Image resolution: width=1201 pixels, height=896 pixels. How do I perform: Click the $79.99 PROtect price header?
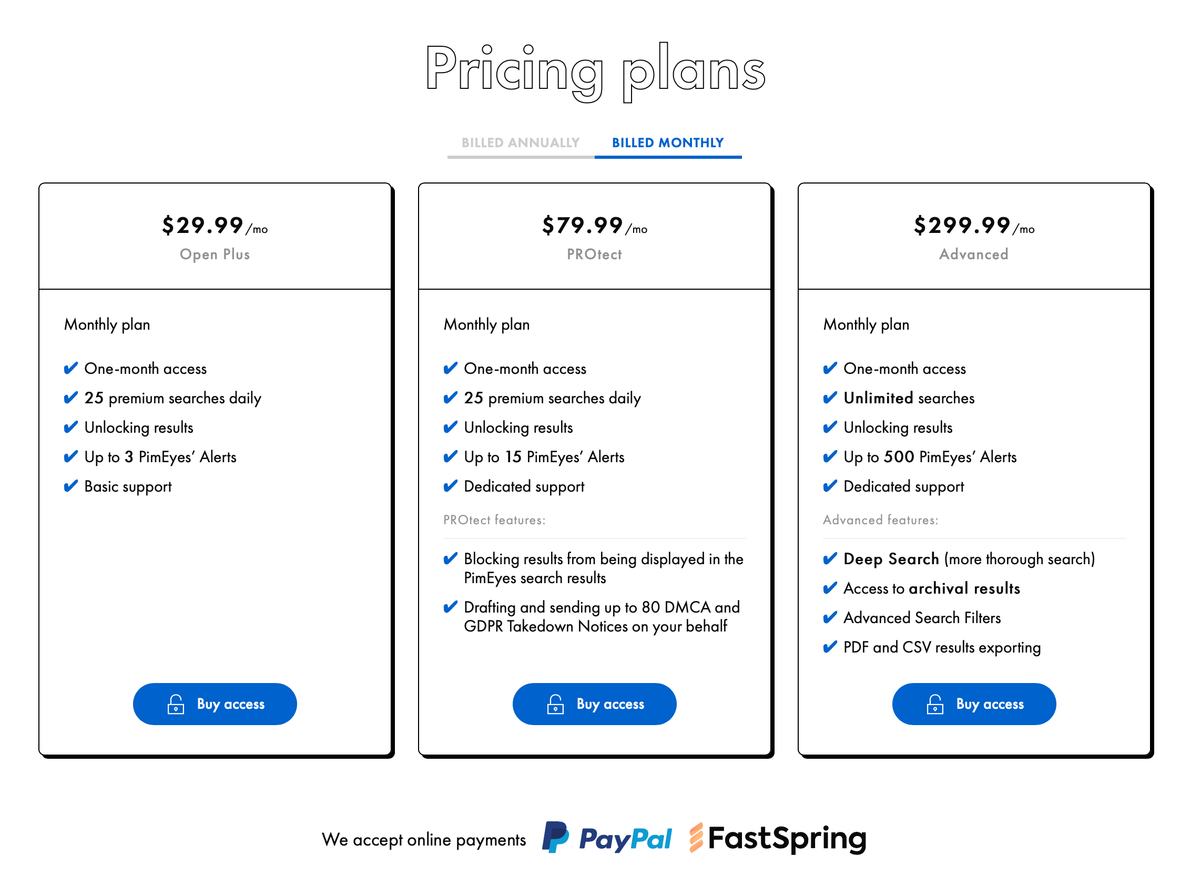point(595,237)
